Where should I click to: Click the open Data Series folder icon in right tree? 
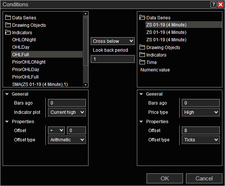(142, 17)
